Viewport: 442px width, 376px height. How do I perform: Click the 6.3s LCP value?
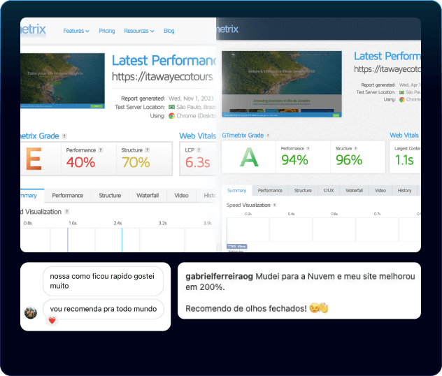coord(198,162)
